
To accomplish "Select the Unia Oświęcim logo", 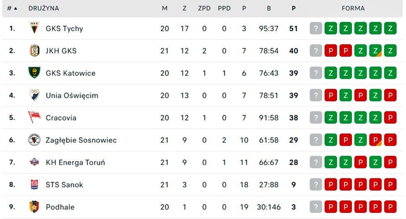I will [x=34, y=95].
